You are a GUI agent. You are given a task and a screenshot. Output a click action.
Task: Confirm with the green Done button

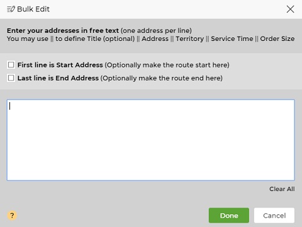click(x=229, y=216)
